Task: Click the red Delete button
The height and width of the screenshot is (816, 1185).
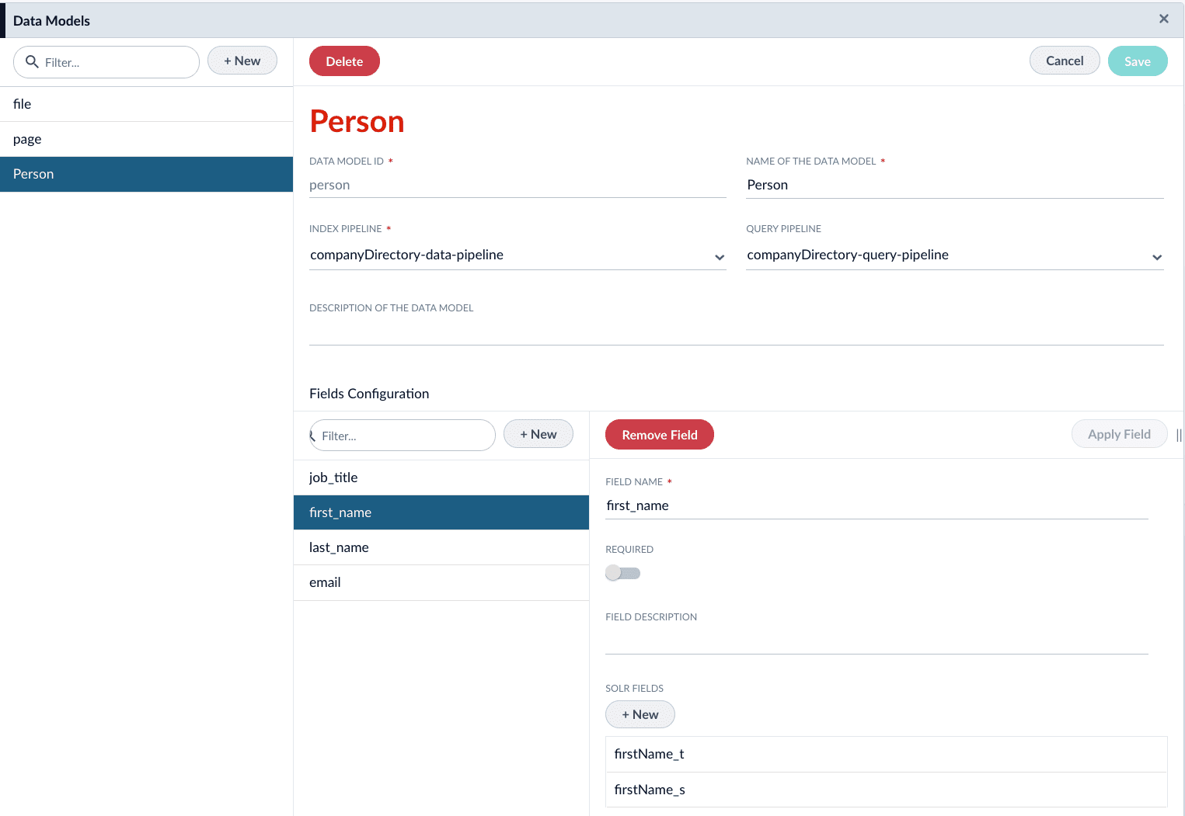Action: tap(344, 61)
